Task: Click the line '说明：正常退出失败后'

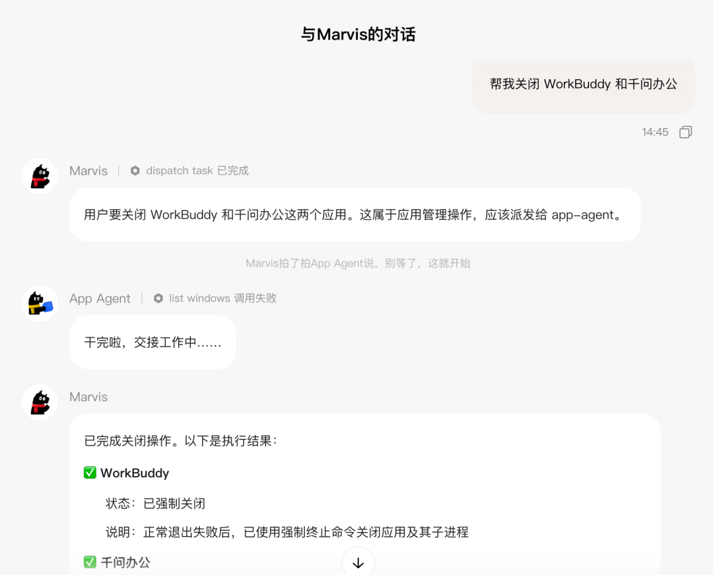Action: coord(287,532)
